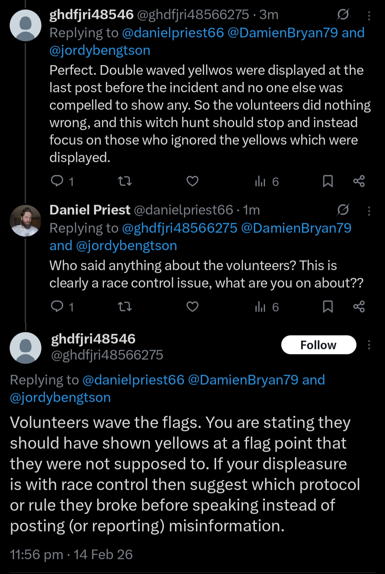The width and height of the screenshot is (385, 574).
Task: Share Daniel Priest's tweet
Action: (359, 307)
